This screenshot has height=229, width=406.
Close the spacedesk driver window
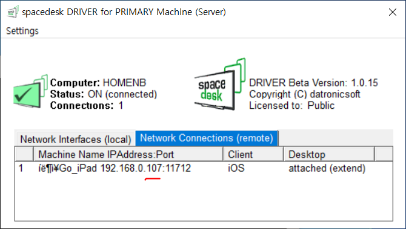393,12
